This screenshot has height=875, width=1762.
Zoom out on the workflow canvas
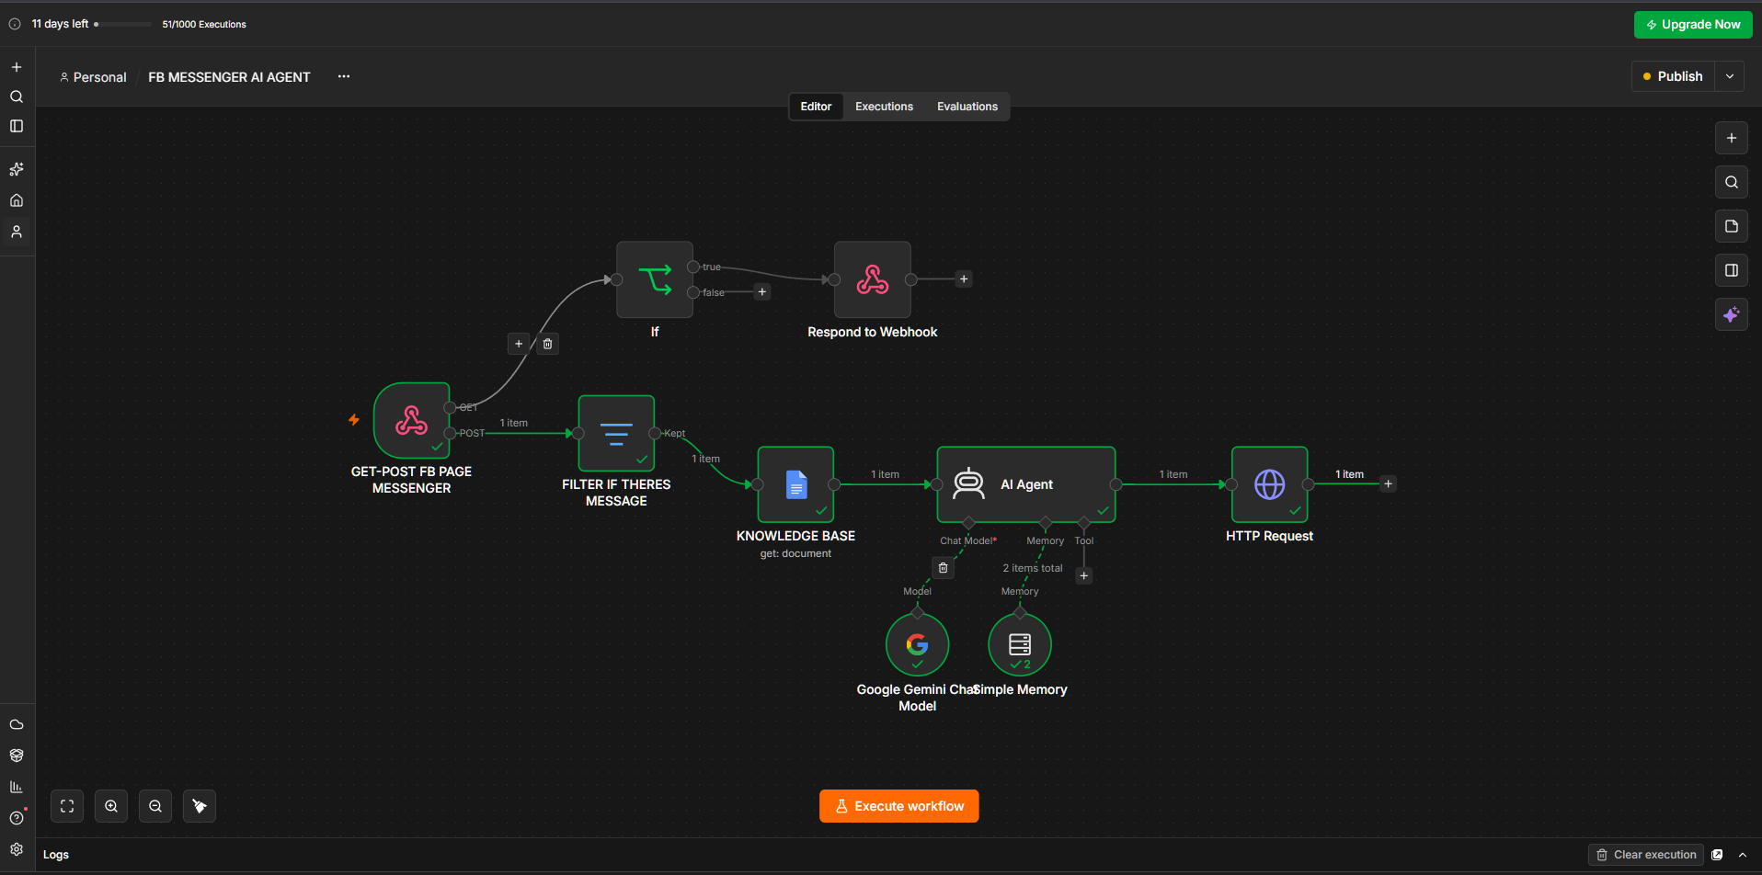pos(155,806)
